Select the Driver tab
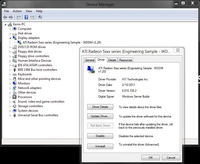Image resolution: width=200 pixels, height=164 pixels. click(101, 60)
